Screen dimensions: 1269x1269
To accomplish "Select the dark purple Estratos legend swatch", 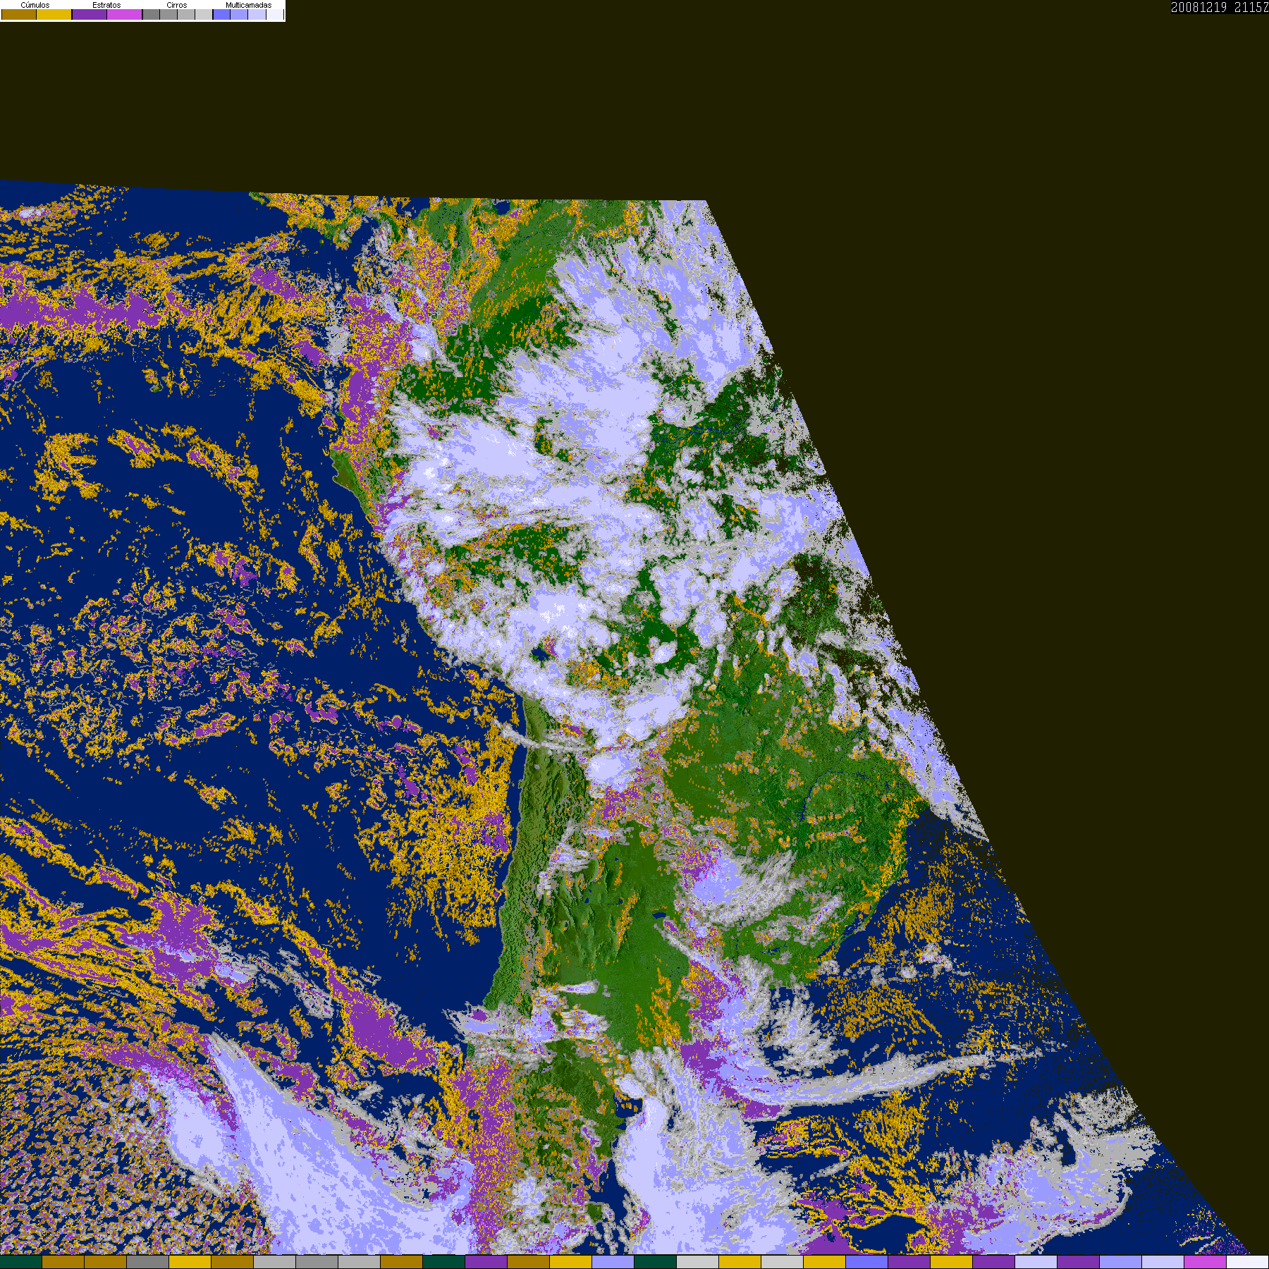I will tap(90, 14).
